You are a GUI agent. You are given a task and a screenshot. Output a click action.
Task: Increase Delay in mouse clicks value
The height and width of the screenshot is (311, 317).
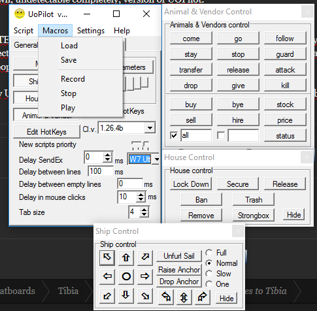click(141, 195)
